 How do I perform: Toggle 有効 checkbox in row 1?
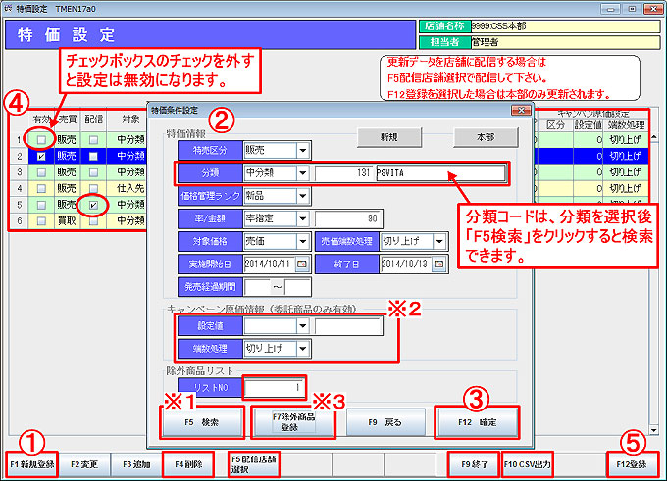[41, 139]
